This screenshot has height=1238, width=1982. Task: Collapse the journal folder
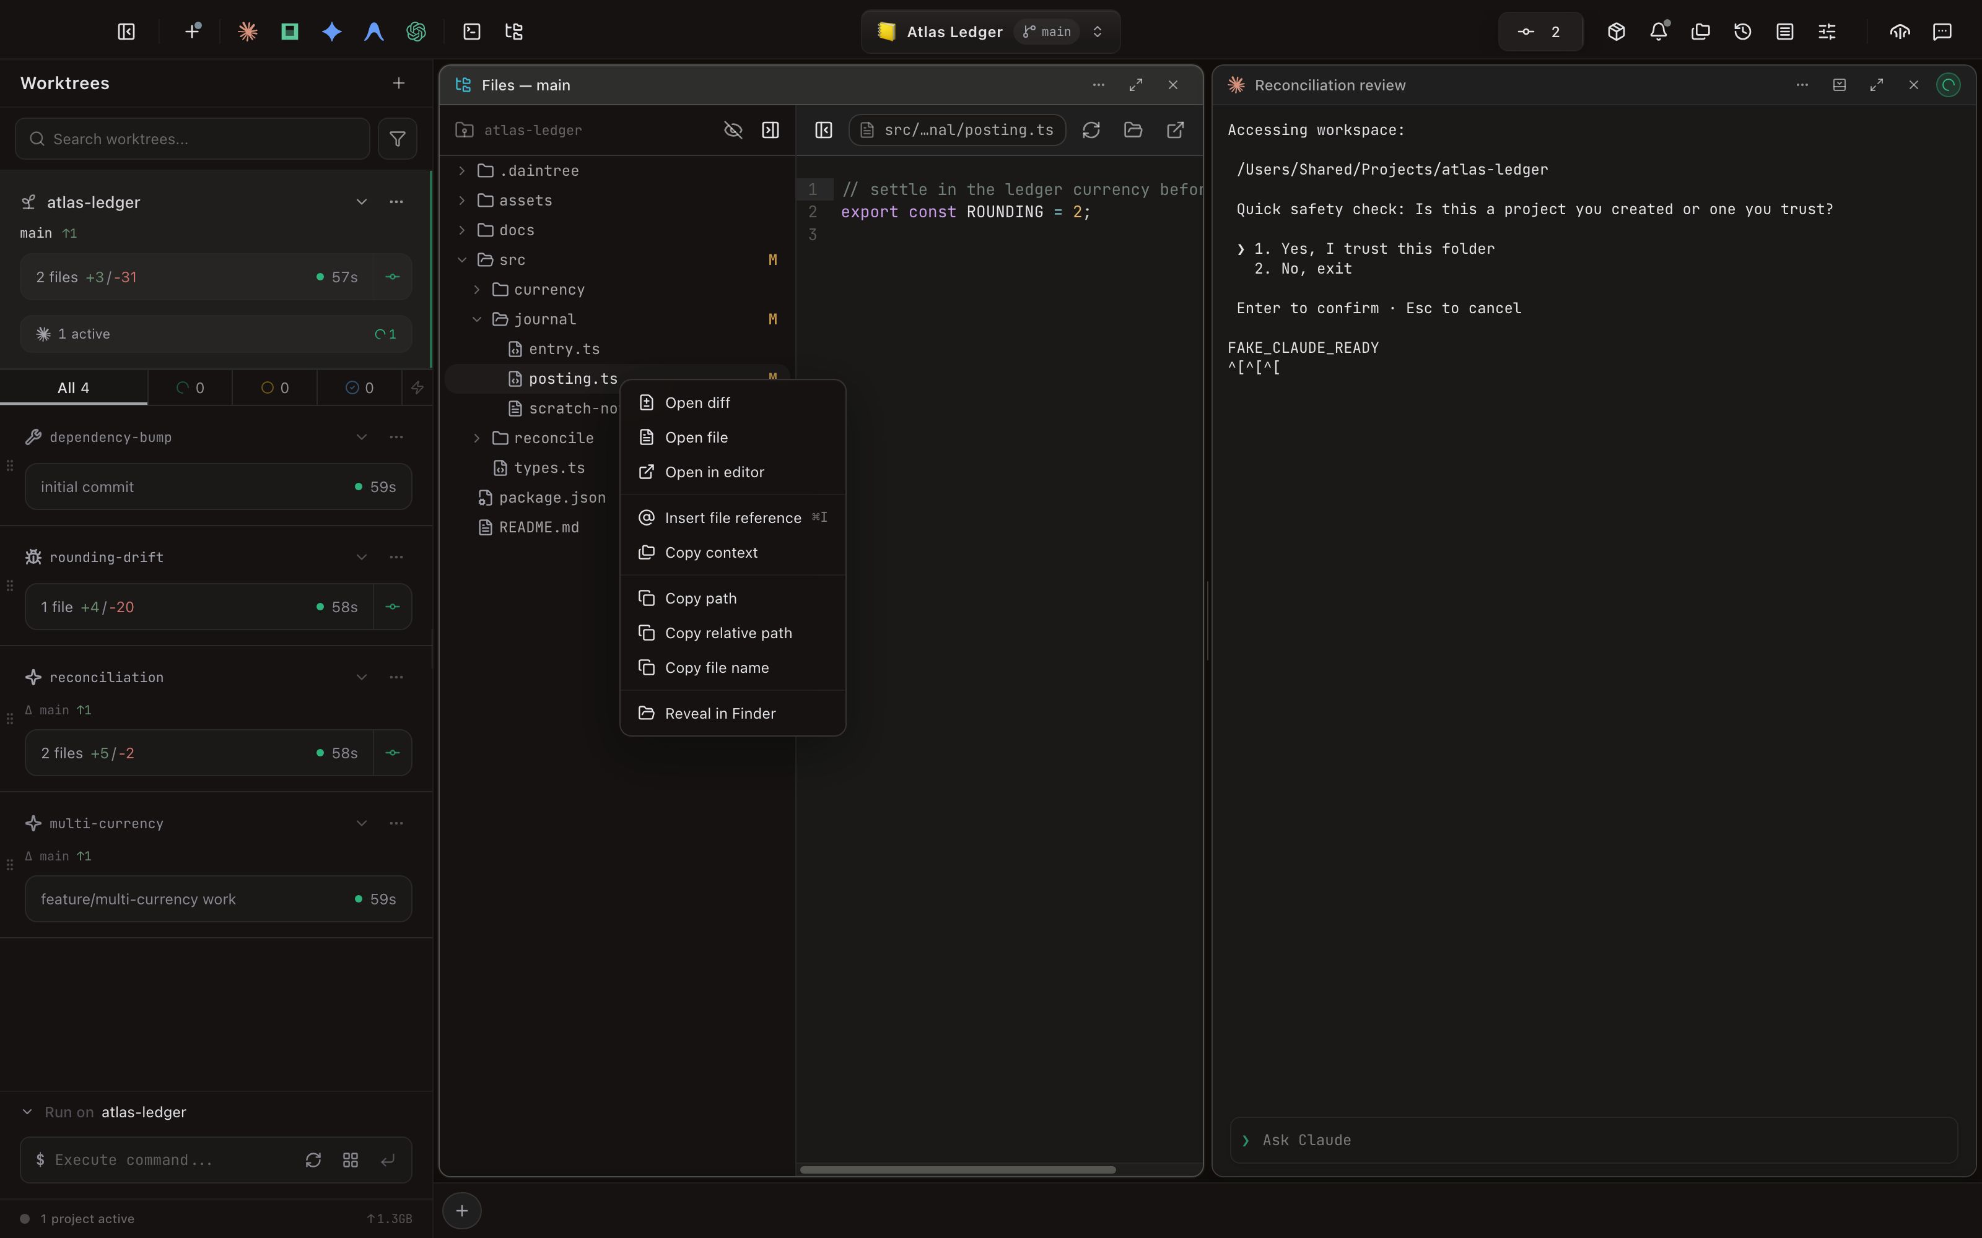click(x=477, y=319)
